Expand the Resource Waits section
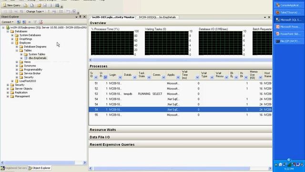Viewport: 305px width, 172px height. (x=181, y=130)
